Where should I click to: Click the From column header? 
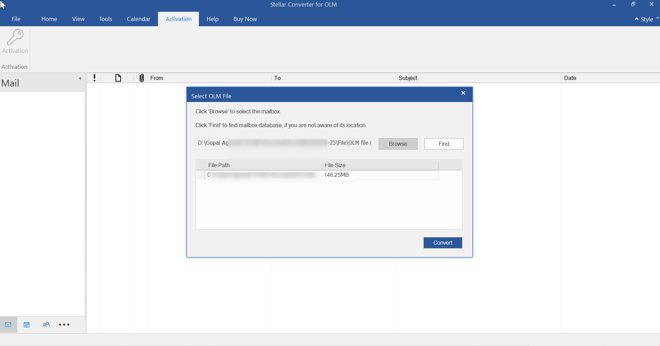[x=210, y=78]
